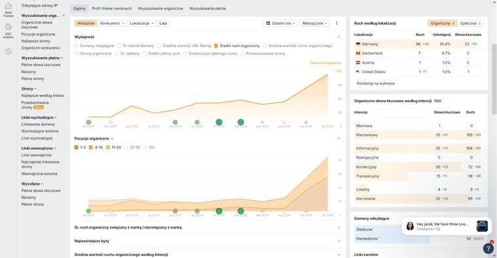This screenshot has width=497, height=258.
Task: Collapse the Strony sidebar group
Action: click(x=29, y=89)
